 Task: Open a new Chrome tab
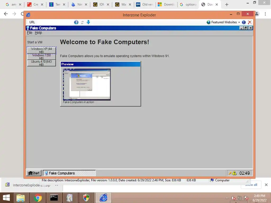tap(227, 4)
